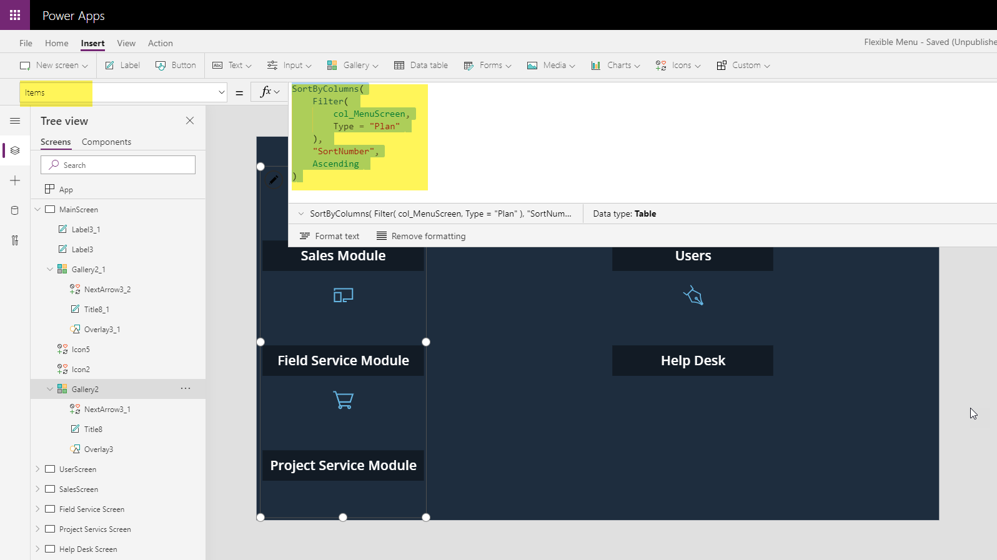Viewport: 997px width, 560px height.
Task: Collapse the Gallery2 node
Action: 50,389
